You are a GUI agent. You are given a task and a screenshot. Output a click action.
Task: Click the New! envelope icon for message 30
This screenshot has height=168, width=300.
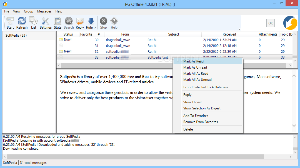(x=61, y=40)
